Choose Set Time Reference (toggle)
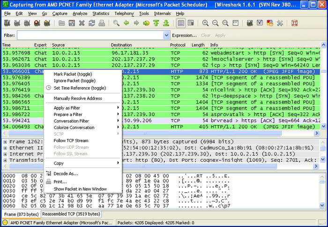This screenshot has height=227, width=328. (82, 88)
